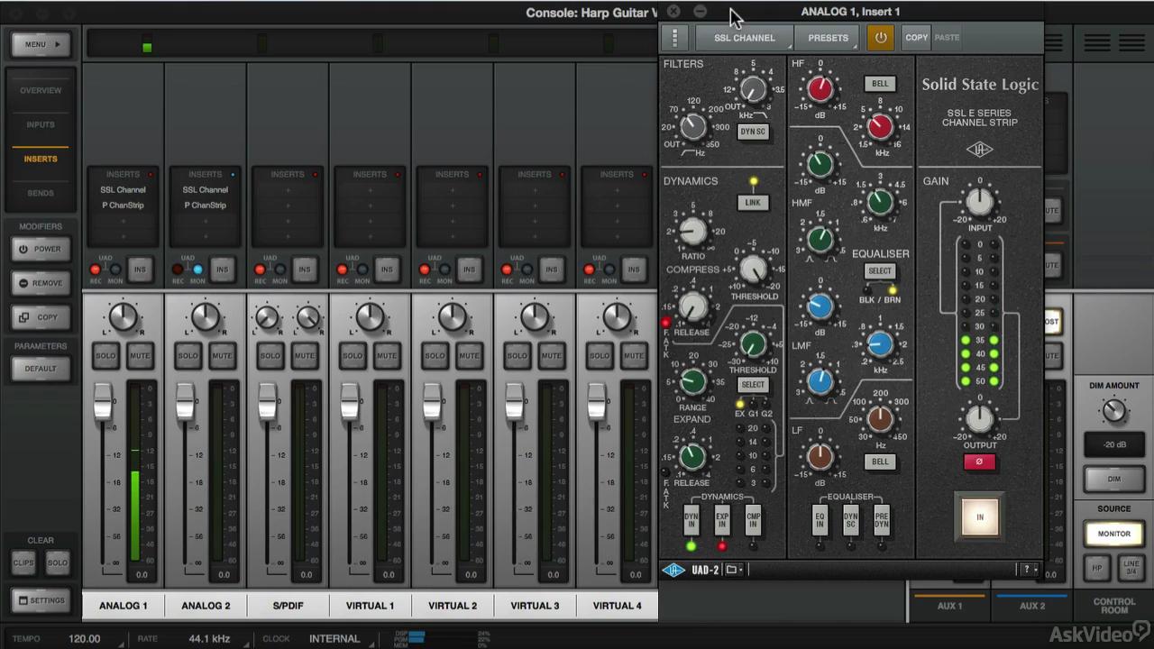Open the ANALOG 2 SSL Channel insert slot

tap(206, 190)
